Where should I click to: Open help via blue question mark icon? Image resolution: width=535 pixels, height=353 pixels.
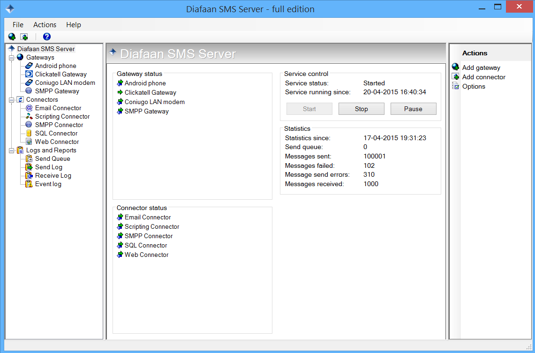point(47,37)
